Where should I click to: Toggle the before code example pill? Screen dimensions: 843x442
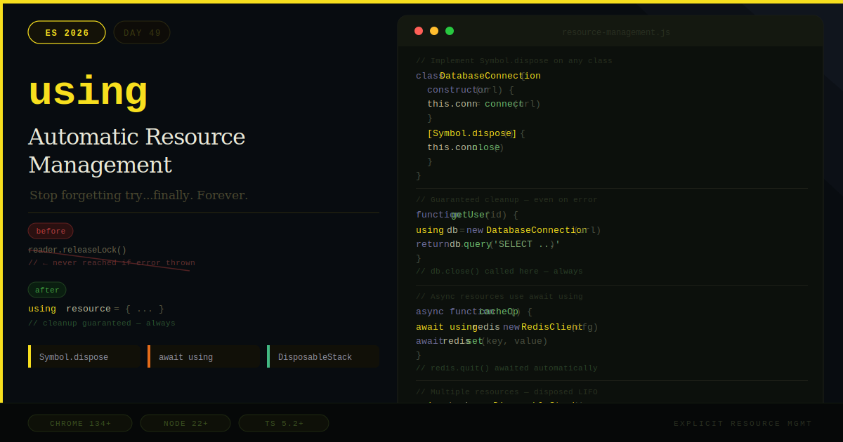click(50, 230)
